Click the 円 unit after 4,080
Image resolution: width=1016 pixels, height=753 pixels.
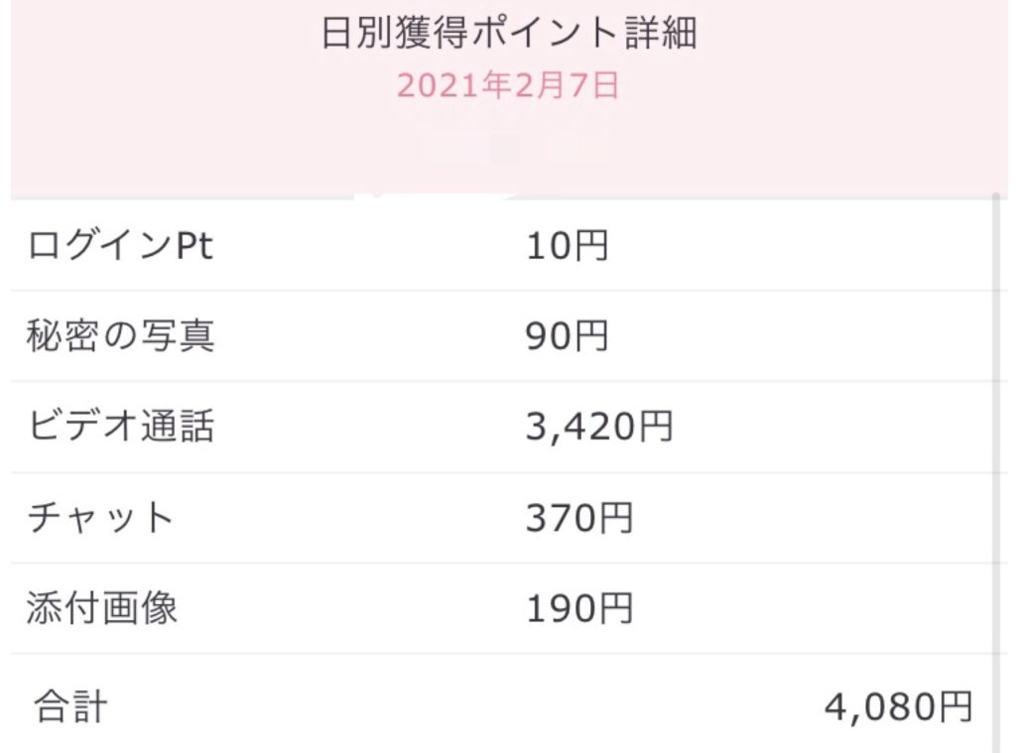coord(954,707)
